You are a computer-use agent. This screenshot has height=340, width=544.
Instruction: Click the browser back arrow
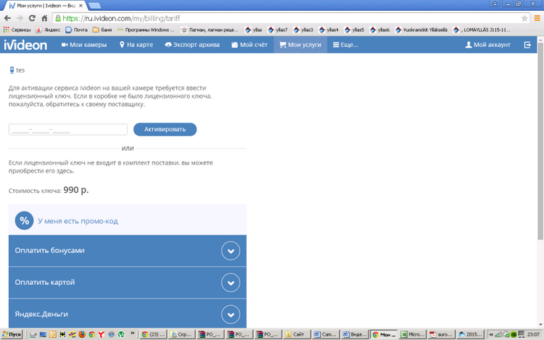(x=8, y=18)
